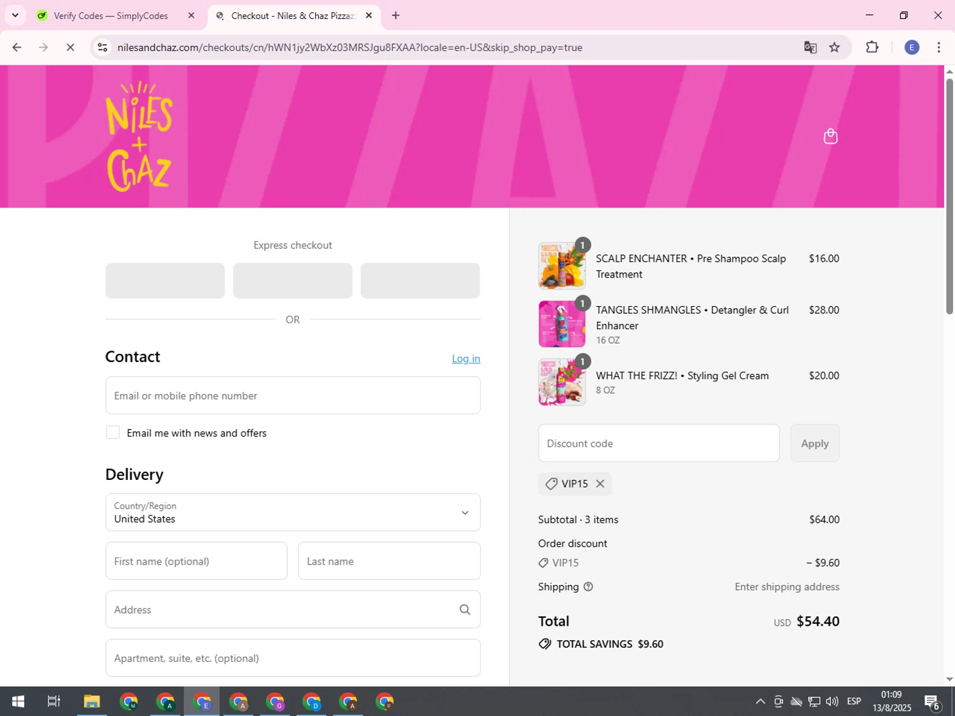Bookmark this page with the star icon
Viewport: 955px width, 716px height.
click(x=834, y=47)
